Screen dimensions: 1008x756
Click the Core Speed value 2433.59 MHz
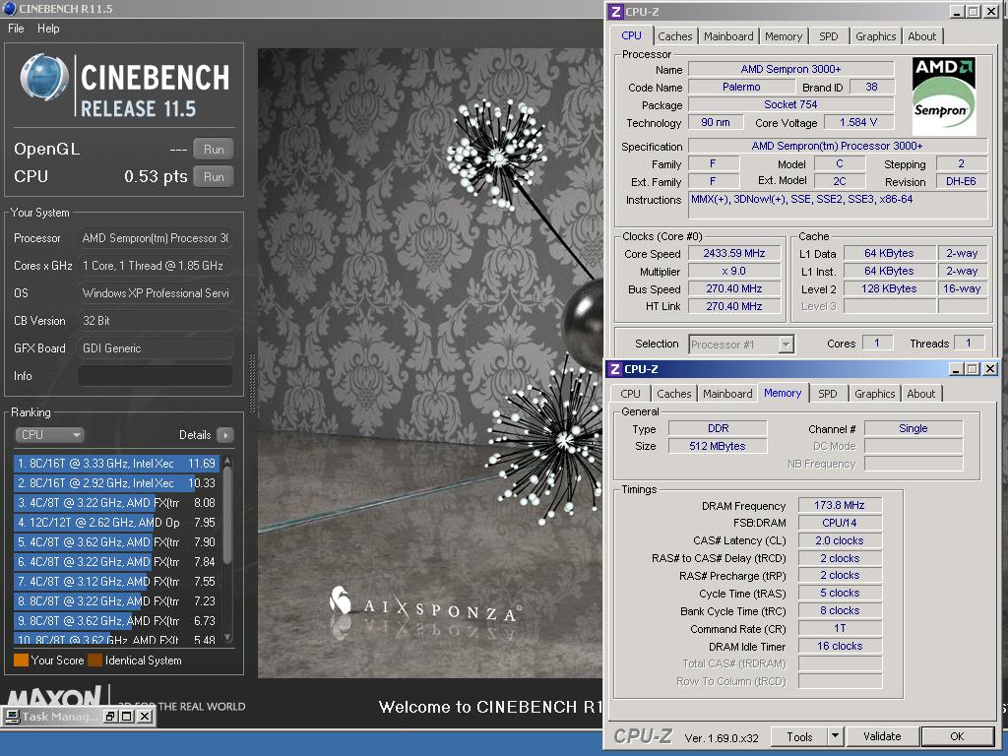[x=734, y=253]
